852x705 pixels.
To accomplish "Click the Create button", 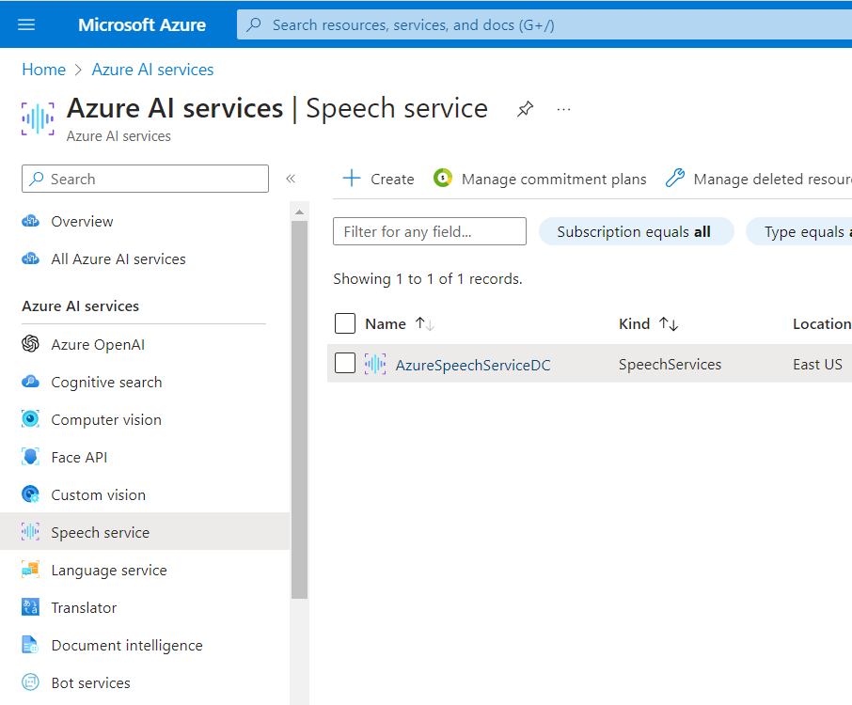I will click(x=378, y=179).
